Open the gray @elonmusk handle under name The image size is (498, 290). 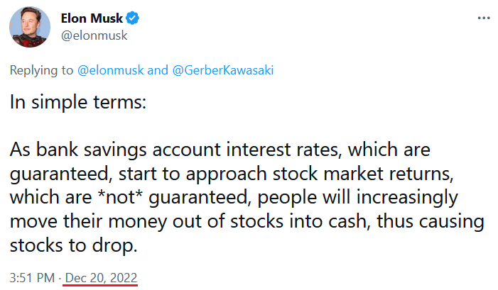pyautogui.click(x=94, y=35)
